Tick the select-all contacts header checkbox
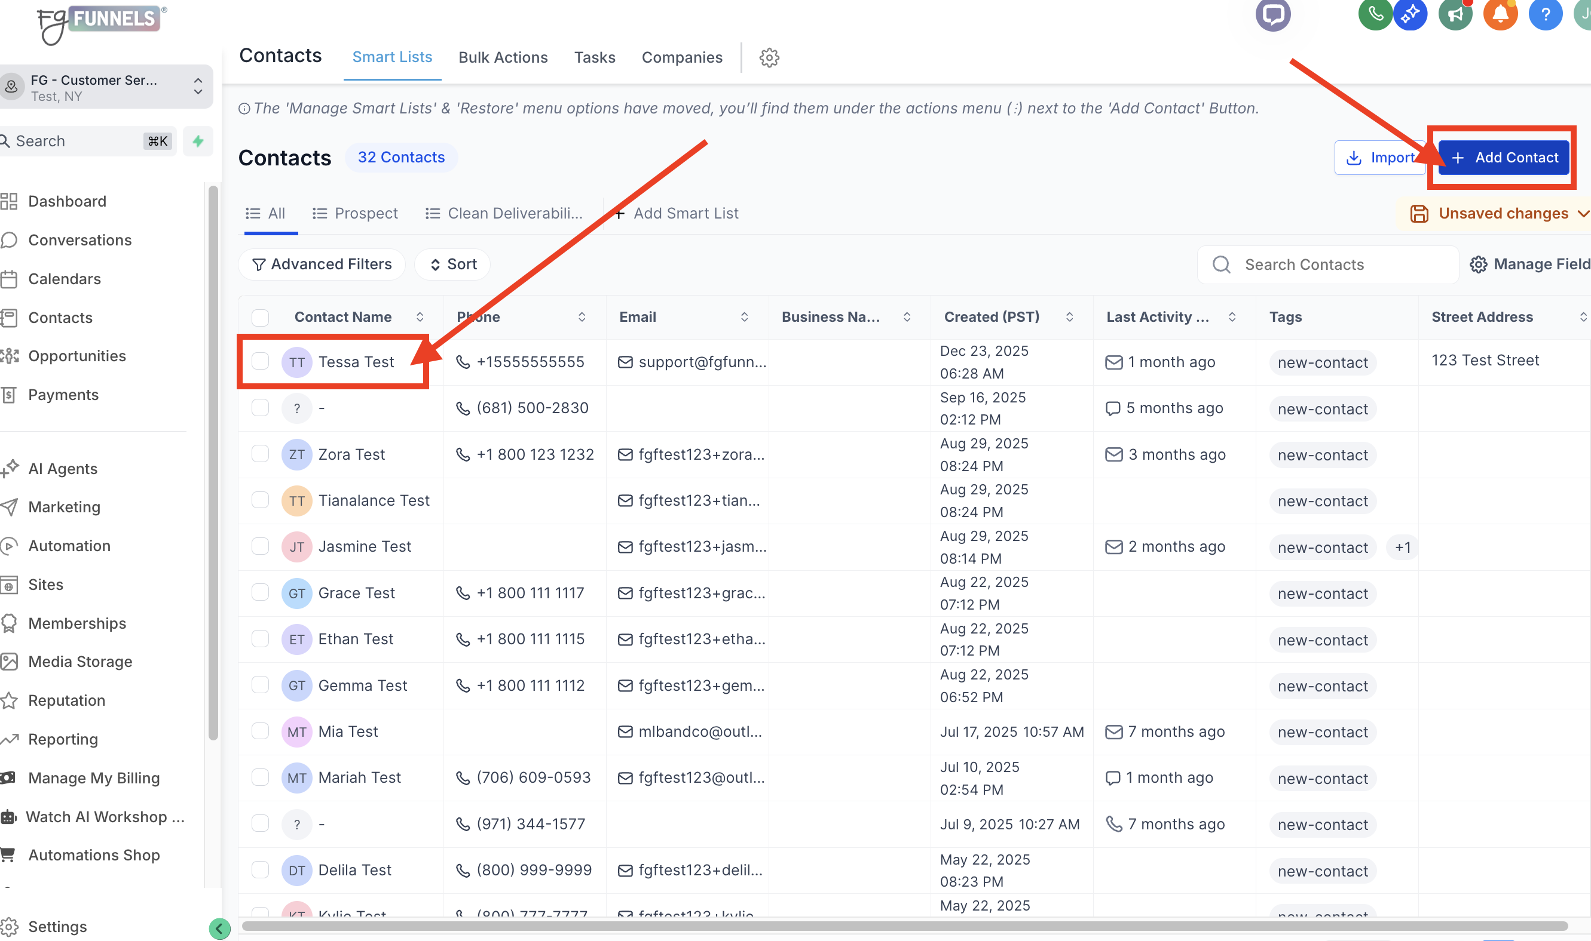Viewport: 1591px width, 941px height. [x=260, y=317]
